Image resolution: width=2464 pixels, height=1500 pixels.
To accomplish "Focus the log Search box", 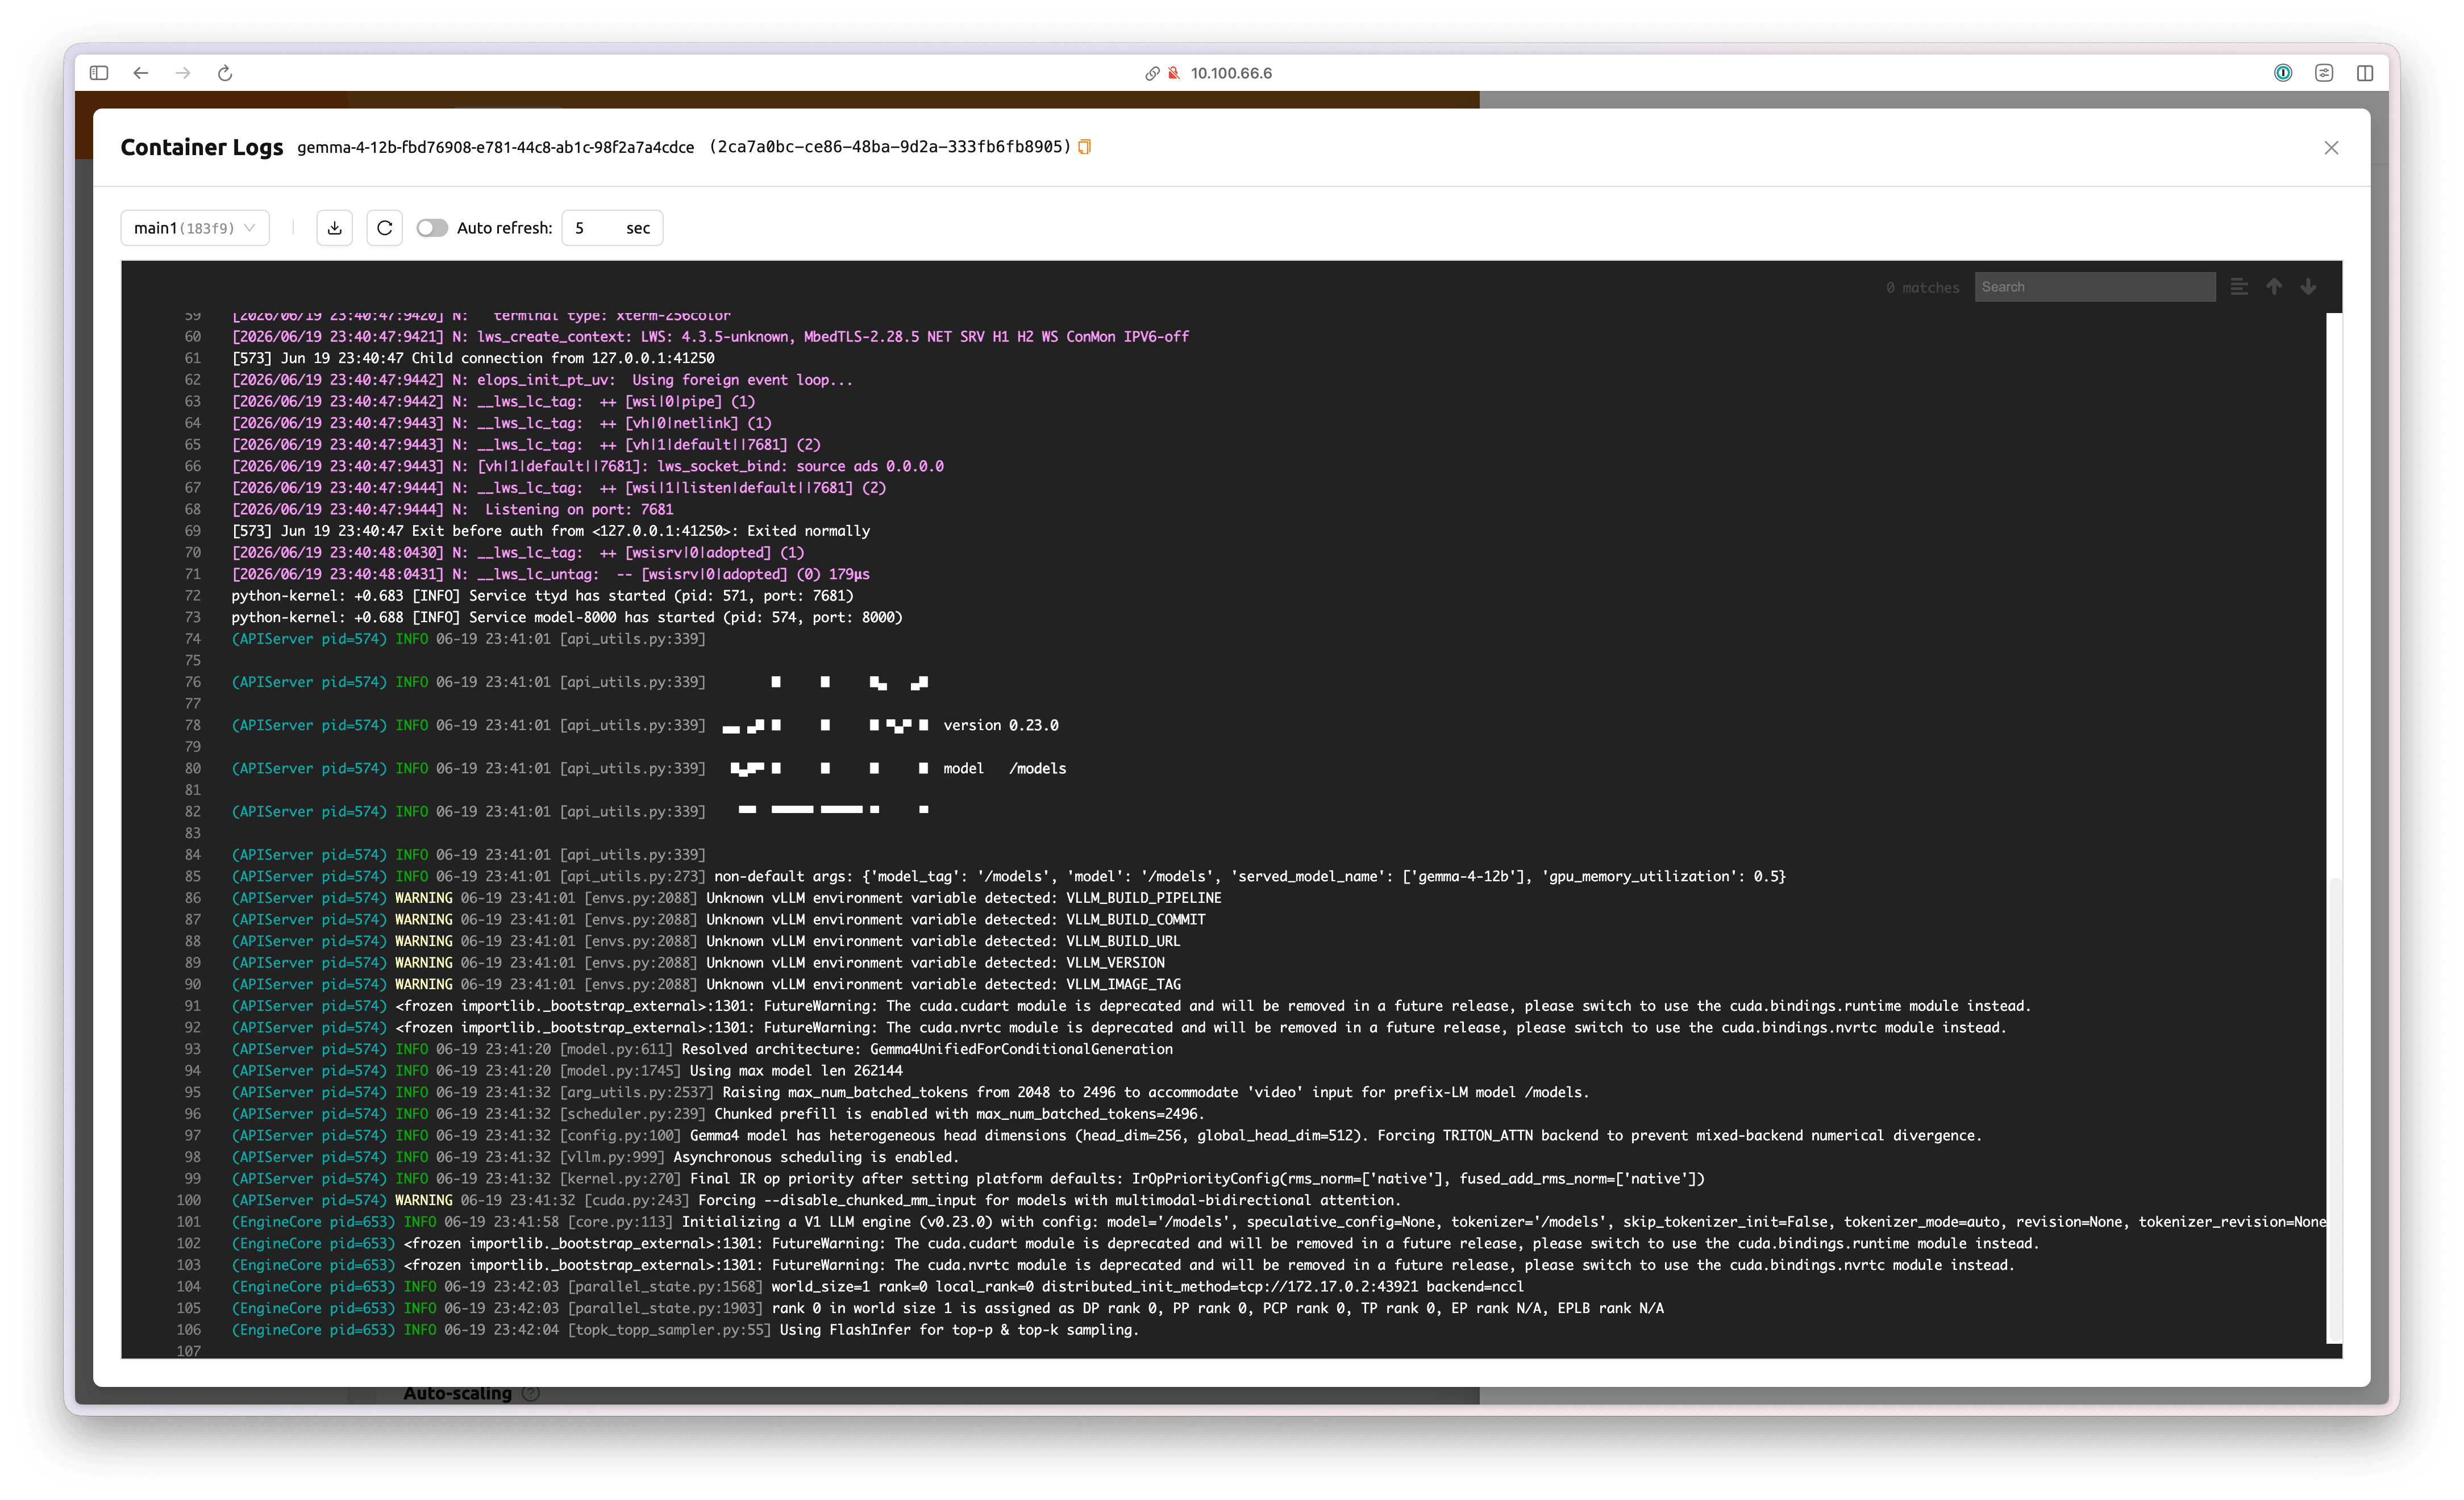I will coord(2094,287).
